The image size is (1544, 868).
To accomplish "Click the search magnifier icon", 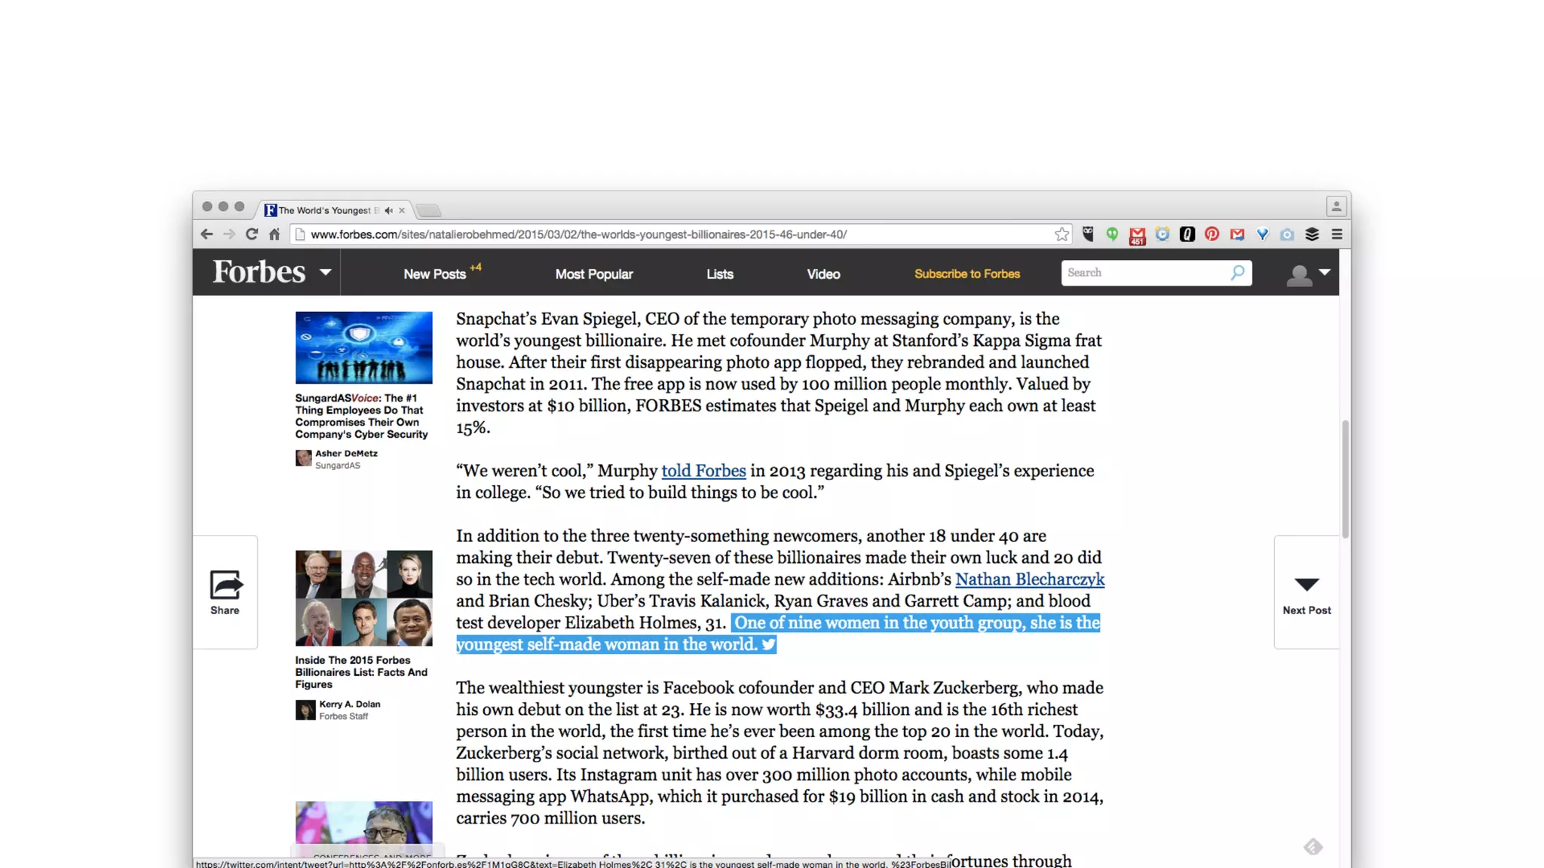I will tap(1237, 273).
